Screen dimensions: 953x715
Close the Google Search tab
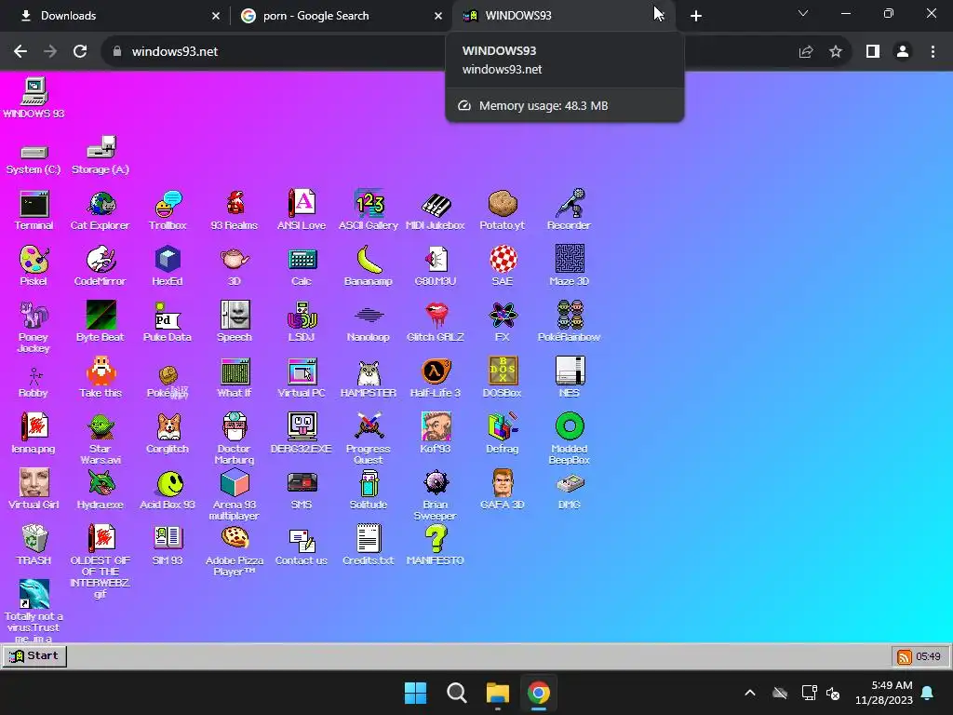pyautogui.click(x=438, y=16)
